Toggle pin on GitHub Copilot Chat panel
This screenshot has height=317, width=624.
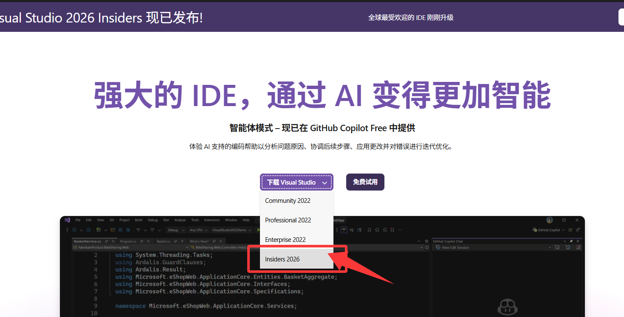click(571, 241)
